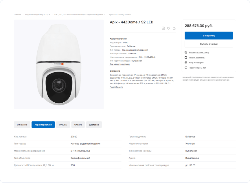
Task: Click the Купить в 1 клик button
Action: tap(209, 44)
